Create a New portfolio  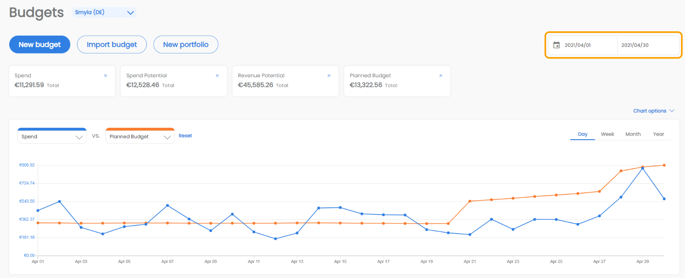click(186, 44)
